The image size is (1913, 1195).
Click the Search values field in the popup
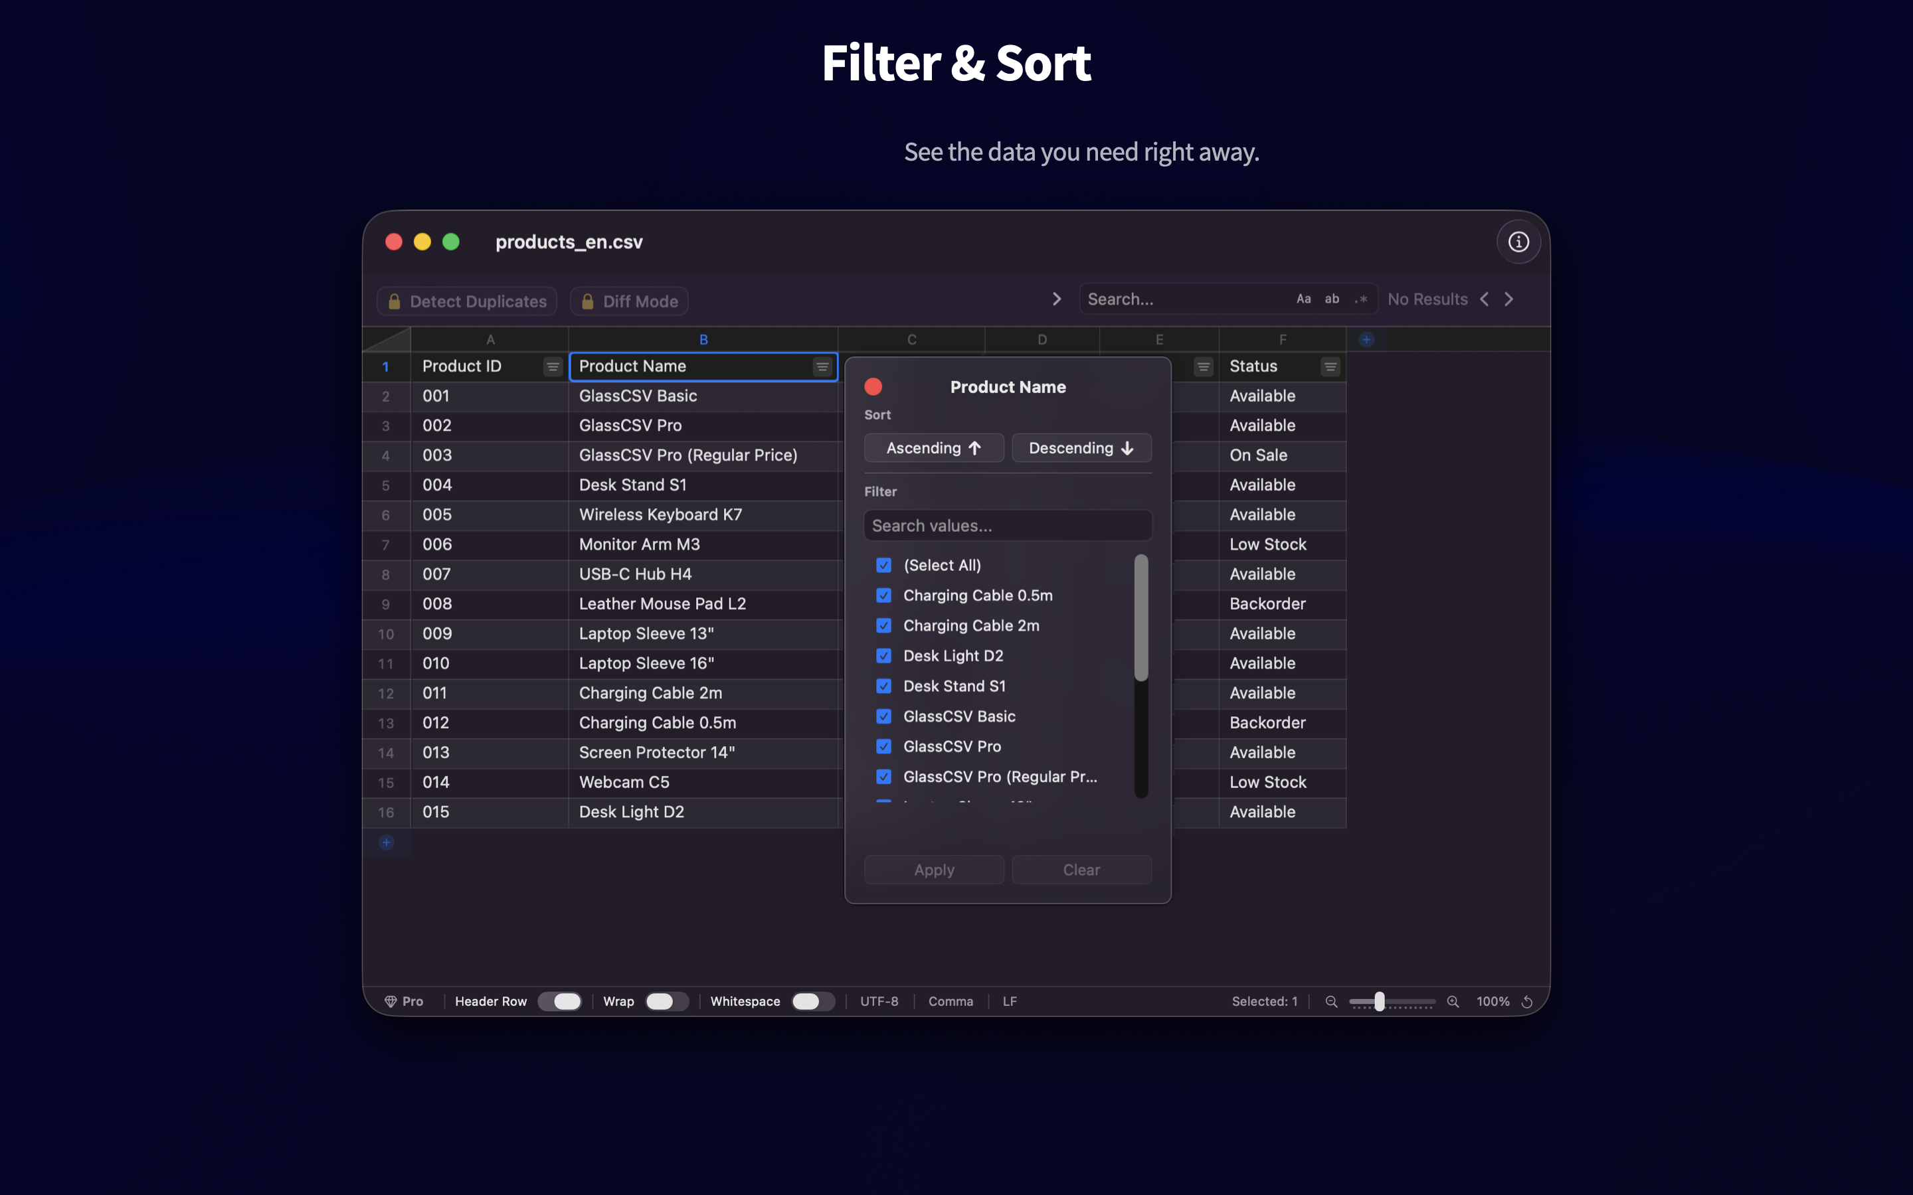[1007, 524]
